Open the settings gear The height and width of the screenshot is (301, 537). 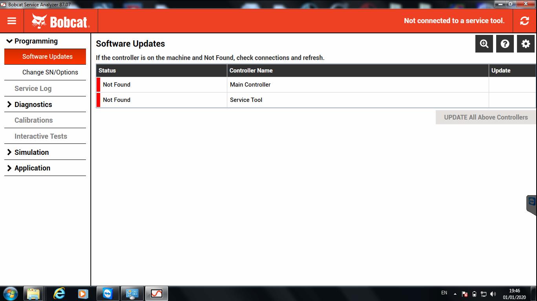tap(526, 44)
